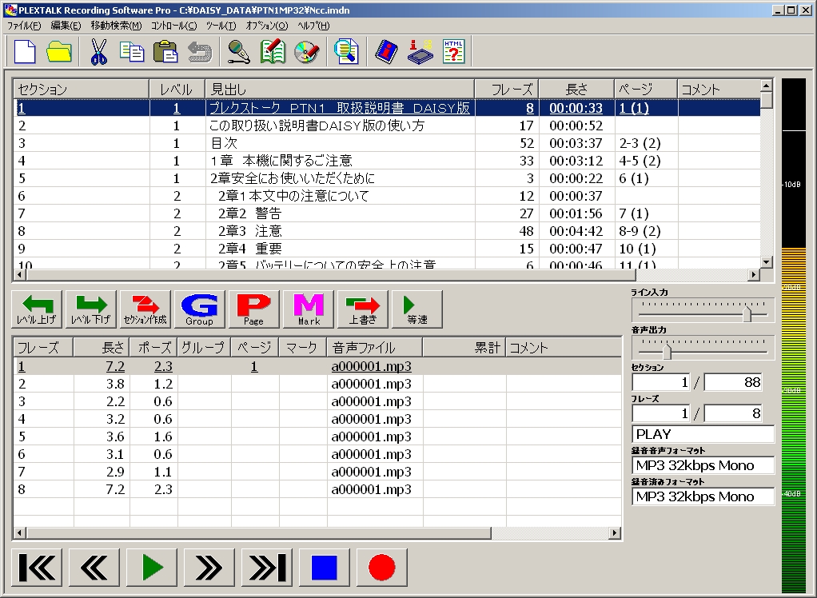817x598 pixels.
Task: Open the ファイル(F) menu
Action: [24, 26]
